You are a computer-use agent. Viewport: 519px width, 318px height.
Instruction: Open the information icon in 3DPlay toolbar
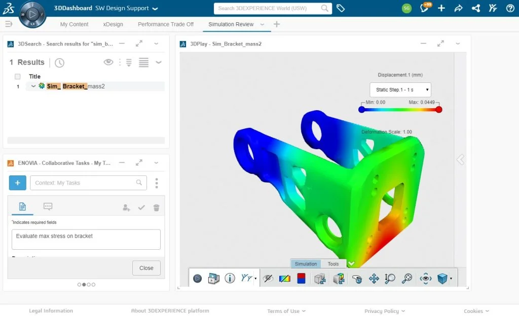pos(230,278)
